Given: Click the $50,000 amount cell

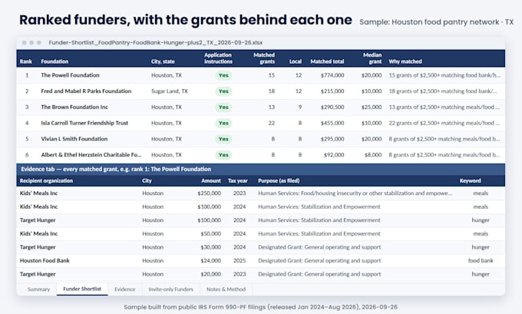Looking at the screenshot, I should [x=210, y=233].
